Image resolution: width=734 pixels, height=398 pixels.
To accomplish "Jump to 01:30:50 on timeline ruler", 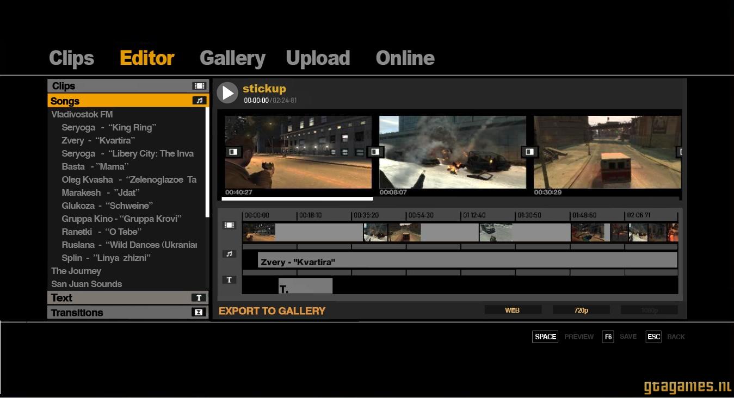I will coord(529,215).
